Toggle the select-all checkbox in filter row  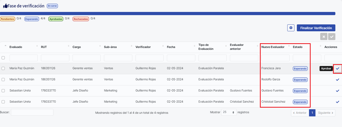(3, 58)
